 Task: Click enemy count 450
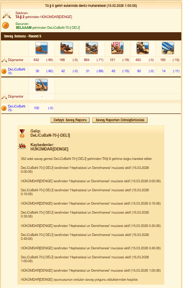(x=138, y=60)
